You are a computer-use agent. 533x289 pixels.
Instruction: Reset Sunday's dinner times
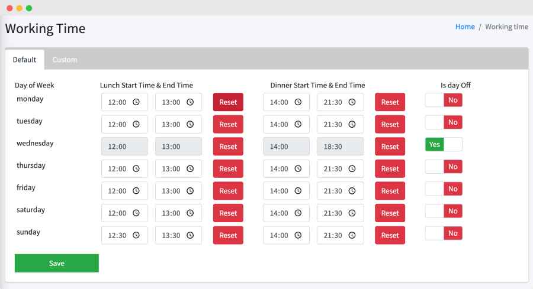pos(390,235)
